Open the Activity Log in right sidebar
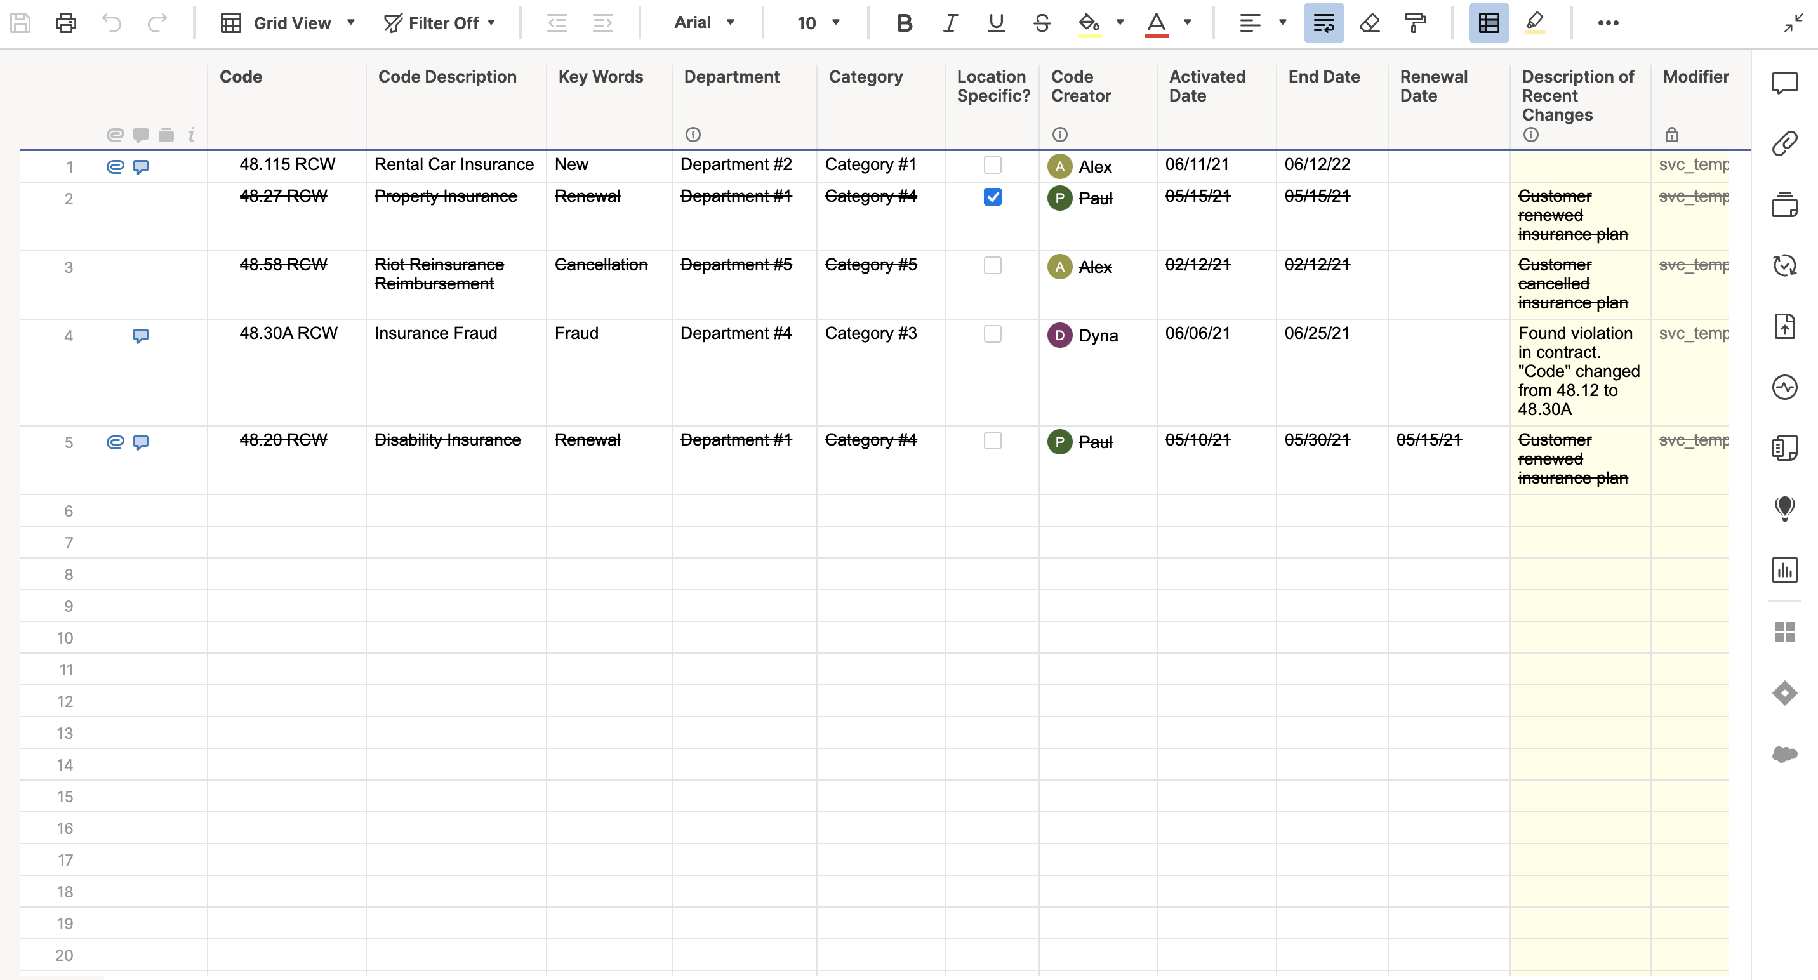 1784,387
